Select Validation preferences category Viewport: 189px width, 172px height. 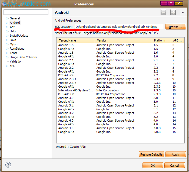coord(16,61)
